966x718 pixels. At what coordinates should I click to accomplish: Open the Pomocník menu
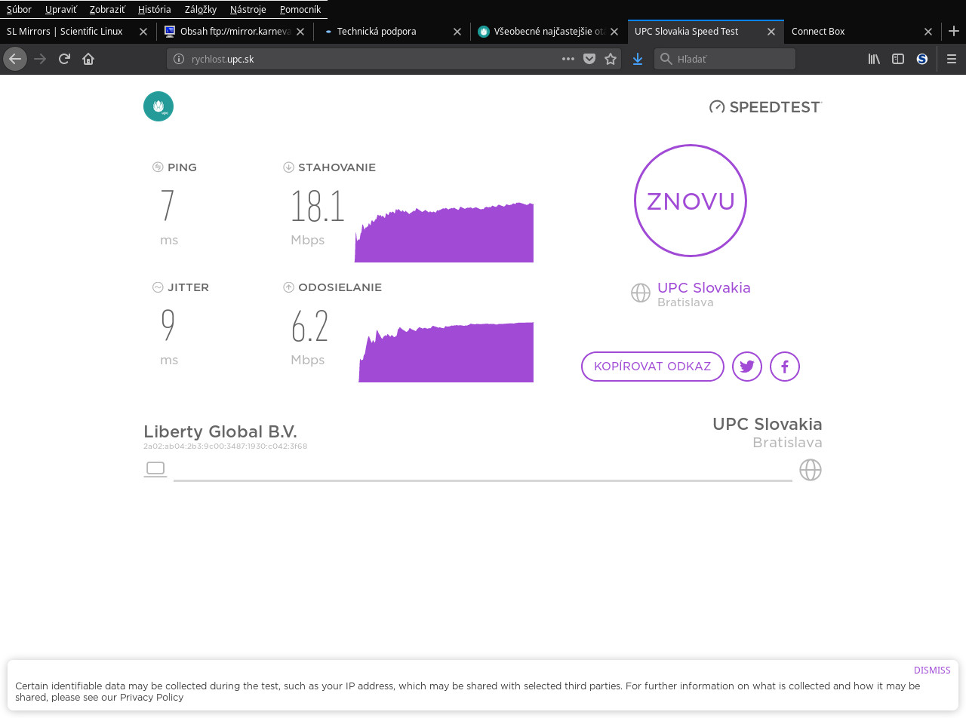tap(300, 9)
